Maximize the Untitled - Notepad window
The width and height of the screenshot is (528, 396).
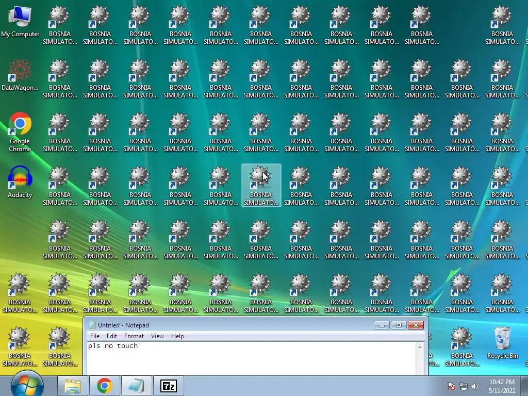pos(399,325)
